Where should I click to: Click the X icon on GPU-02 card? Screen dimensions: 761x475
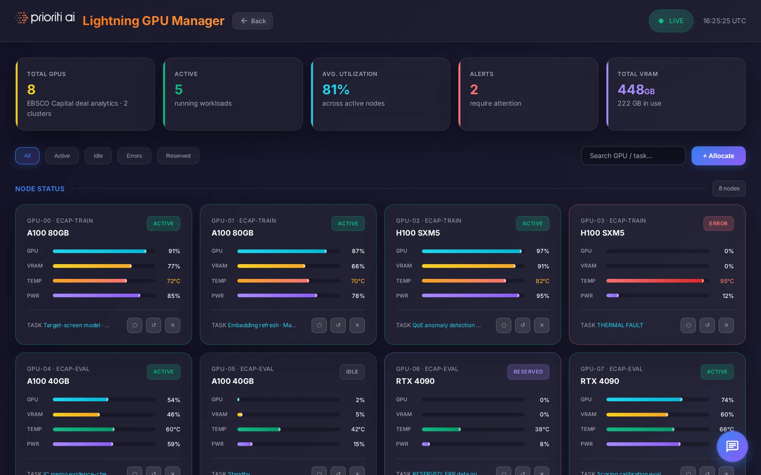(542, 325)
